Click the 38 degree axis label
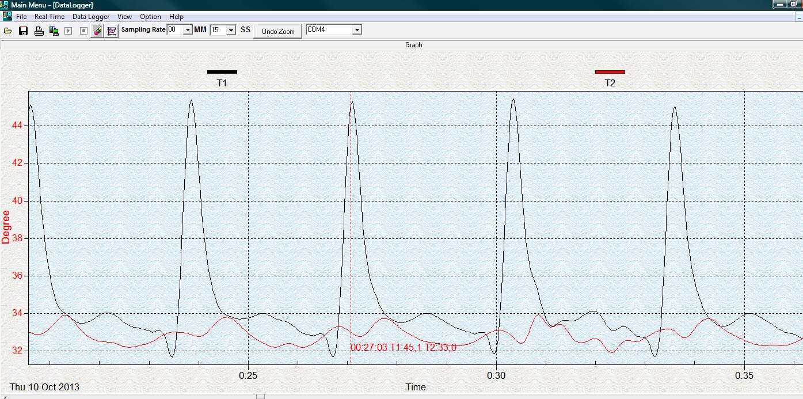Viewport: 803px width, 399px height. point(16,238)
